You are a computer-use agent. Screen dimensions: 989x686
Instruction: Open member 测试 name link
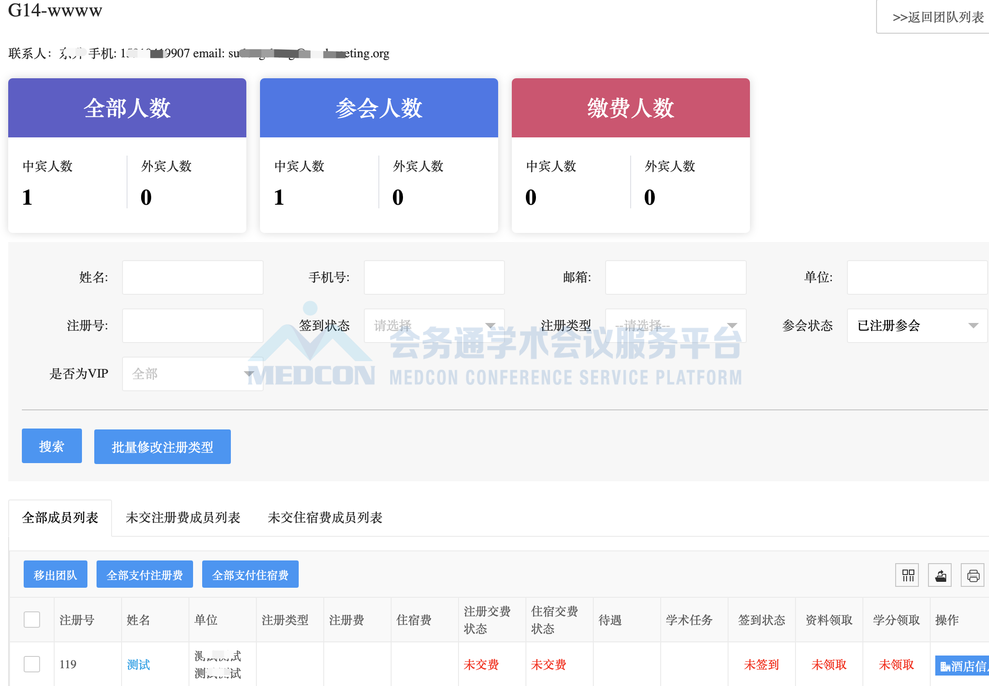coord(138,665)
